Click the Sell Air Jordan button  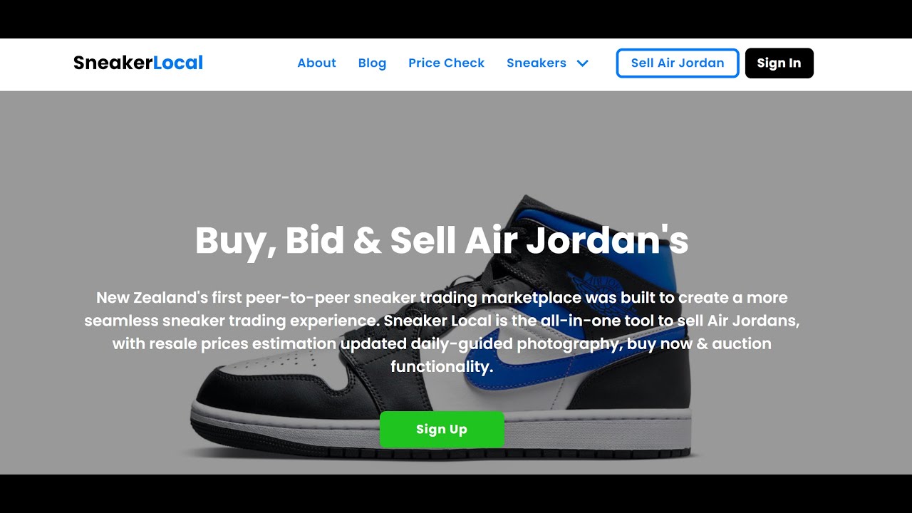click(x=678, y=63)
